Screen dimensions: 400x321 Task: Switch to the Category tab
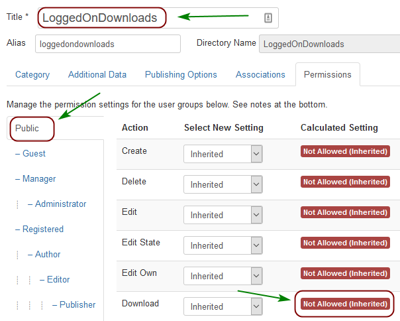coord(32,75)
